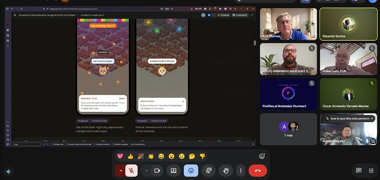Click browser back arrow in shared window
The image size is (380, 180).
12,9
